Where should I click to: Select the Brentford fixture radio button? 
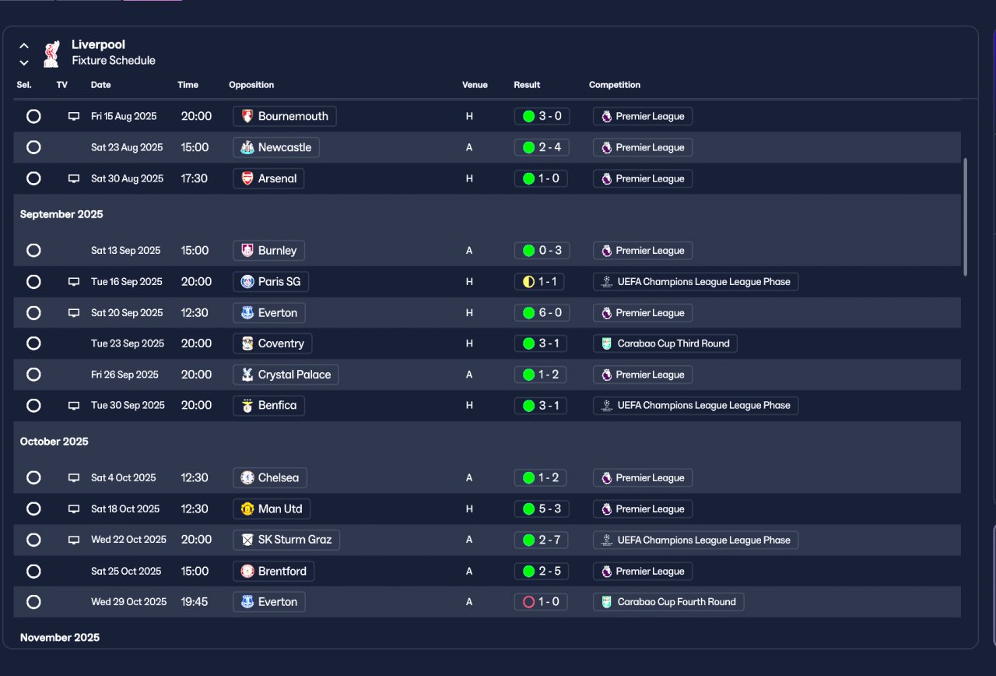(33, 571)
